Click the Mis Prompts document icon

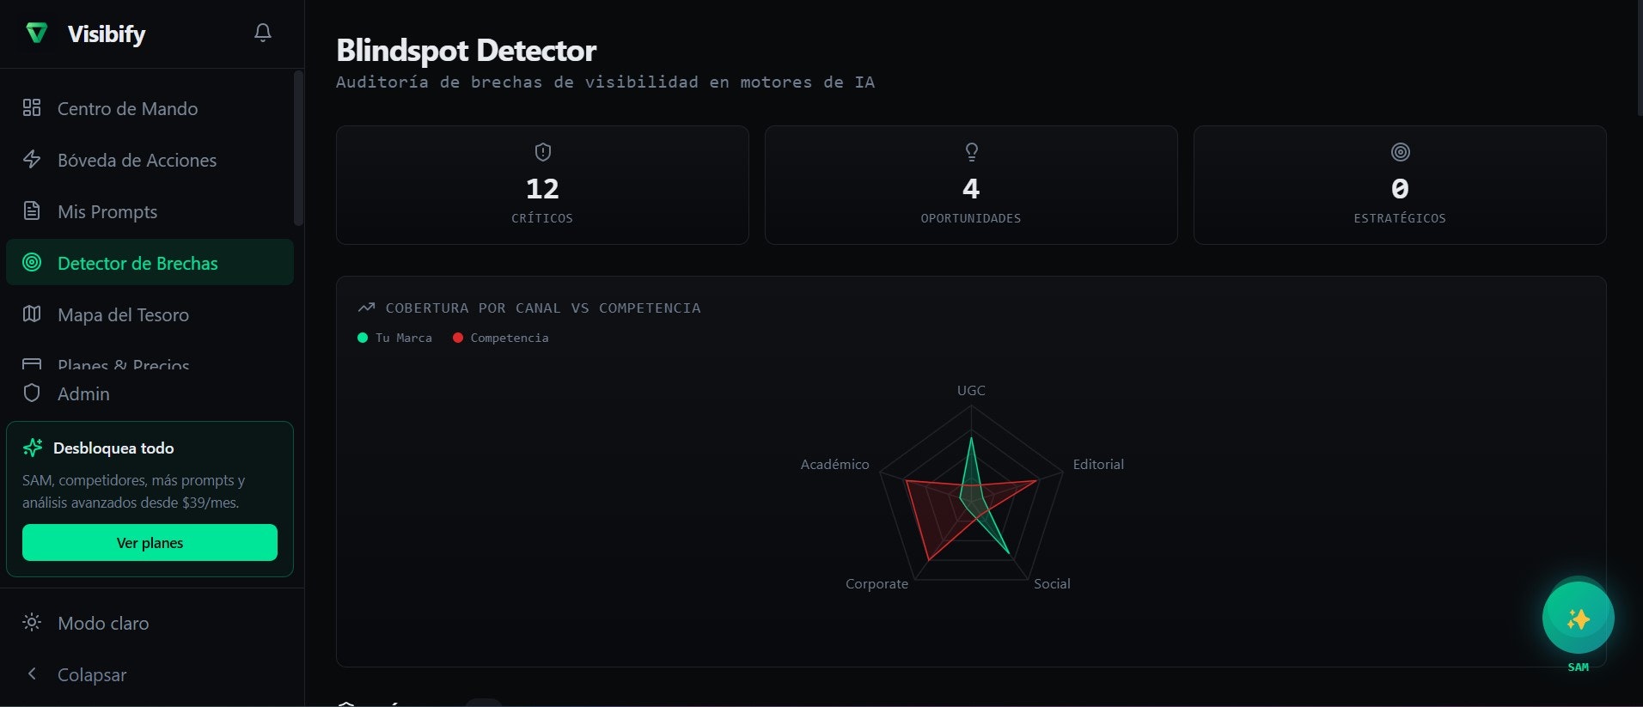coord(32,210)
